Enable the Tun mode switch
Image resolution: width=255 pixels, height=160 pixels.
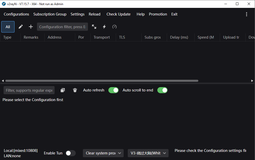click(x=70, y=153)
